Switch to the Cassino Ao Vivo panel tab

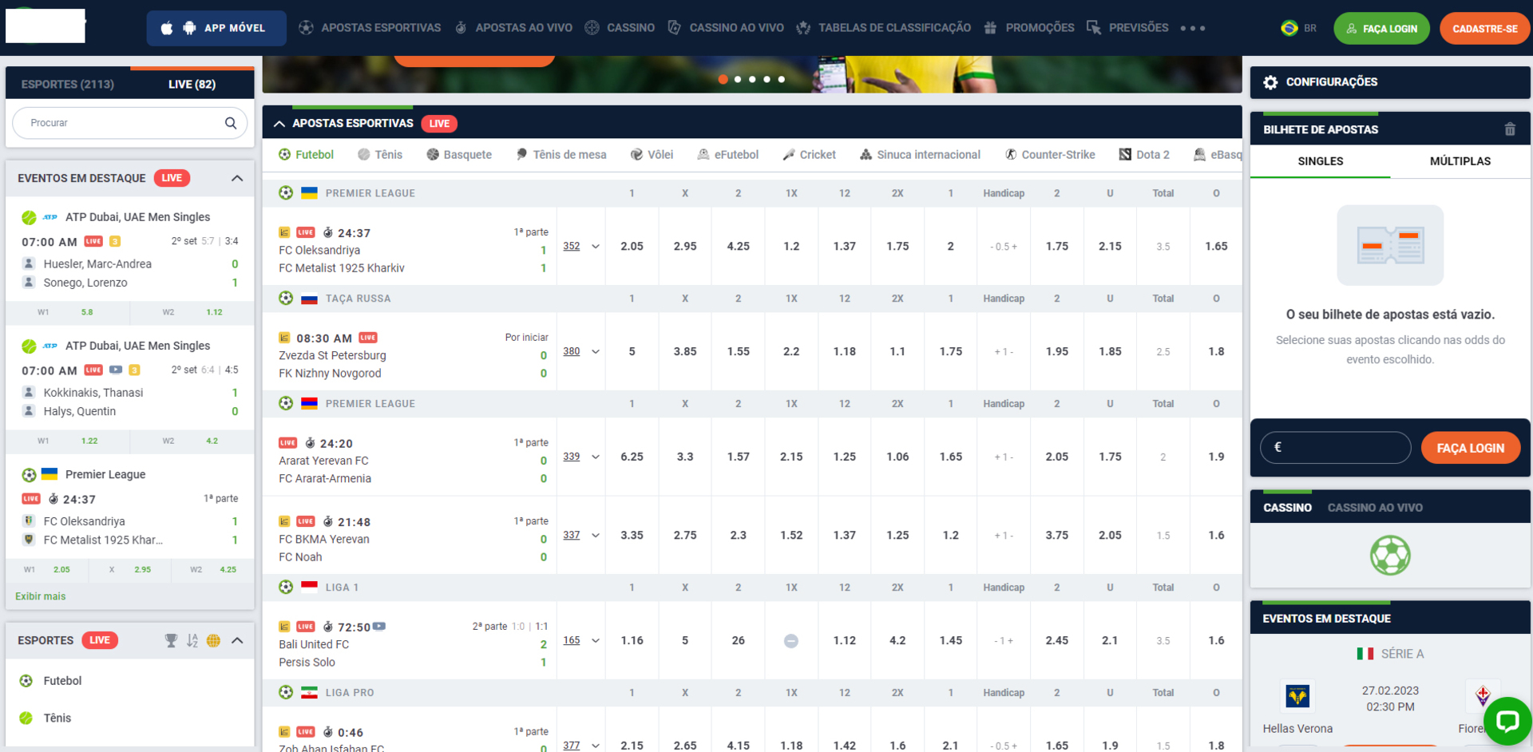tap(1374, 508)
